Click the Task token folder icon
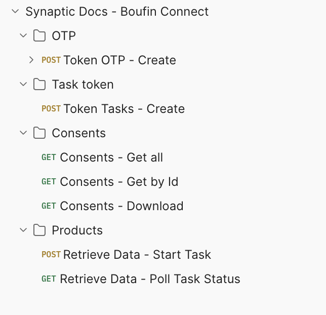 39,85
